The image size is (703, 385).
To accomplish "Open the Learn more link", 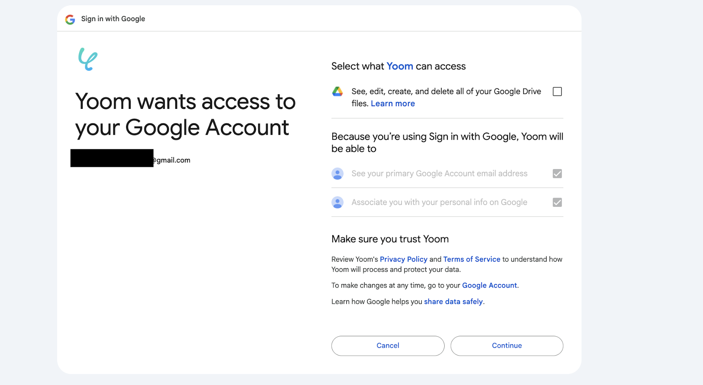I will (x=393, y=104).
